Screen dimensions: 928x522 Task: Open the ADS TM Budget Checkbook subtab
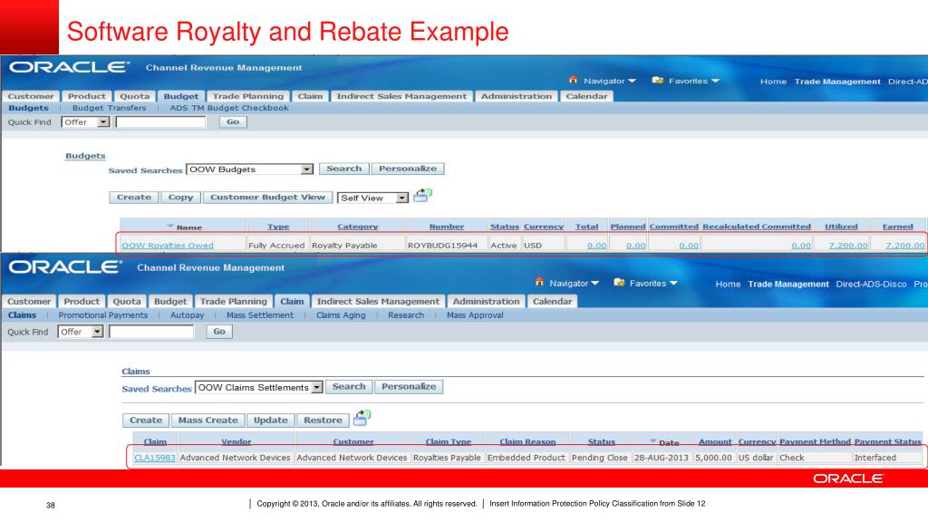coord(229,108)
